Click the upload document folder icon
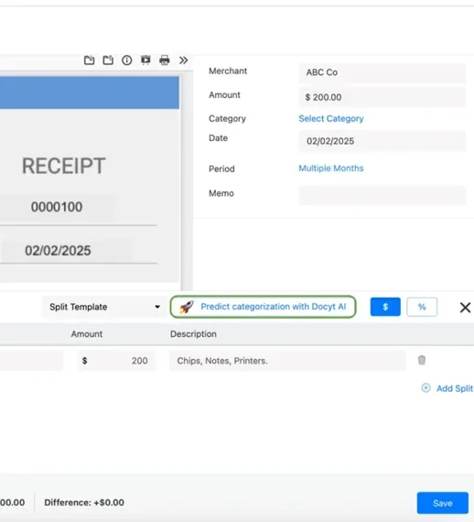Image resolution: width=474 pixels, height=522 pixels. 108,60
